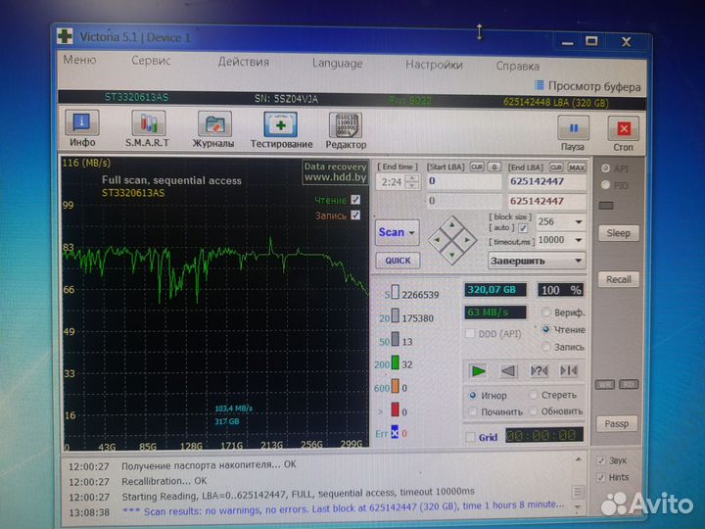This screenshot has width=705, height=529.
Task: Toggle the Запись graph checkbox
Action: click(355, 216)
